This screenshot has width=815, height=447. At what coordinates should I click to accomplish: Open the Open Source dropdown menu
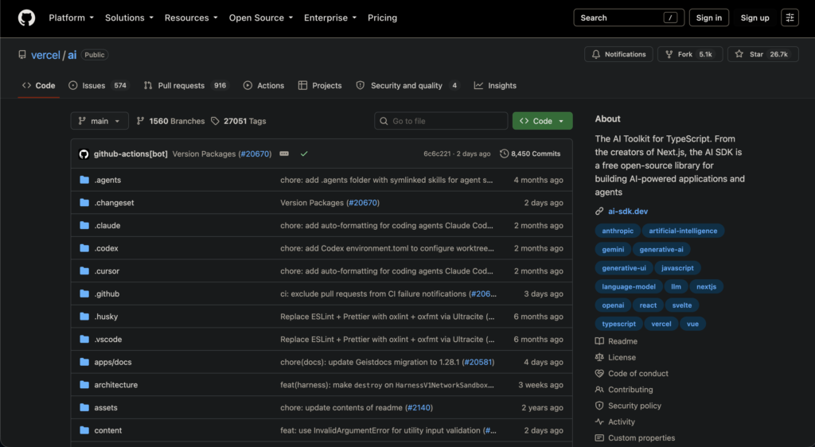(x=261, y=17)
